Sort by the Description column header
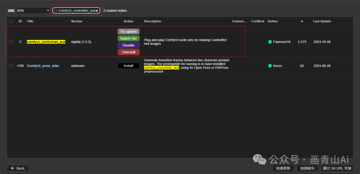 152,21
